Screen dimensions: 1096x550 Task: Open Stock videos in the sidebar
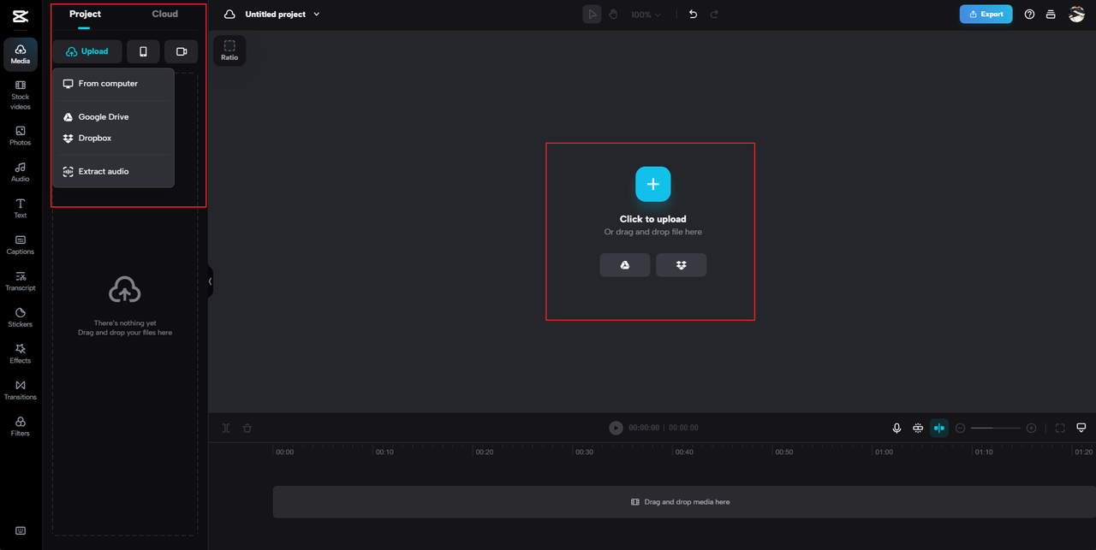[21, 95]
